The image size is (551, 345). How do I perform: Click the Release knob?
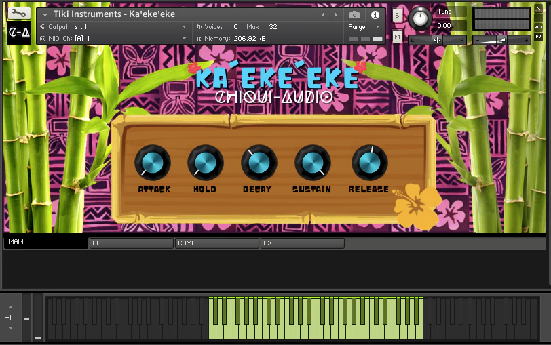click(369, 163)
